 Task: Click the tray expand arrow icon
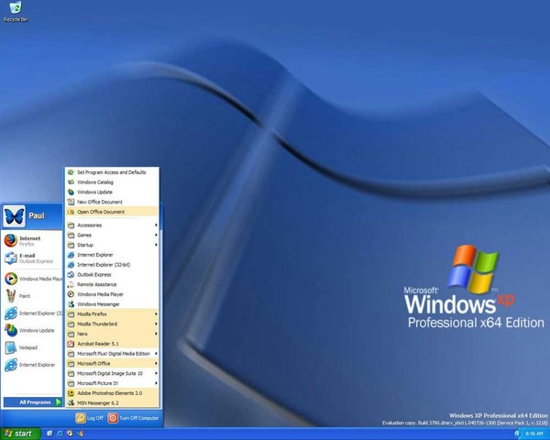(517, 434)
